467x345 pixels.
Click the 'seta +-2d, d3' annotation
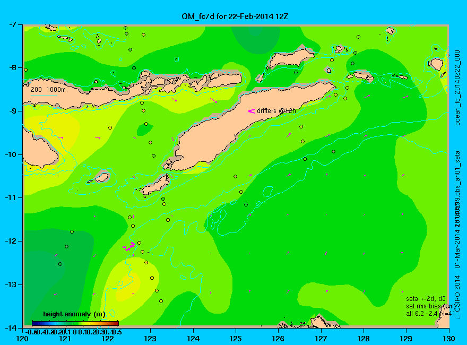point(426,299)
